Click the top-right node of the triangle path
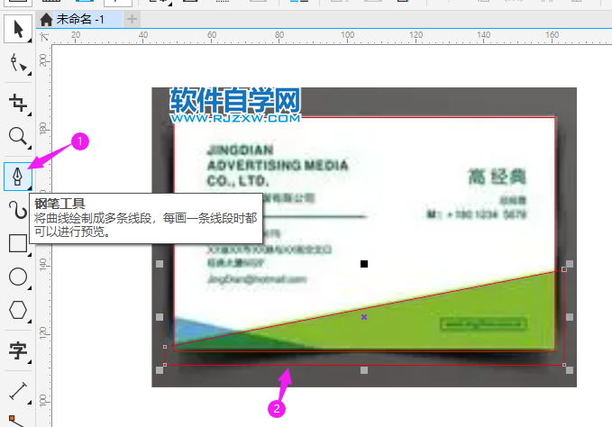The height and width of the screenshot is (427, 612). point(564,269)
